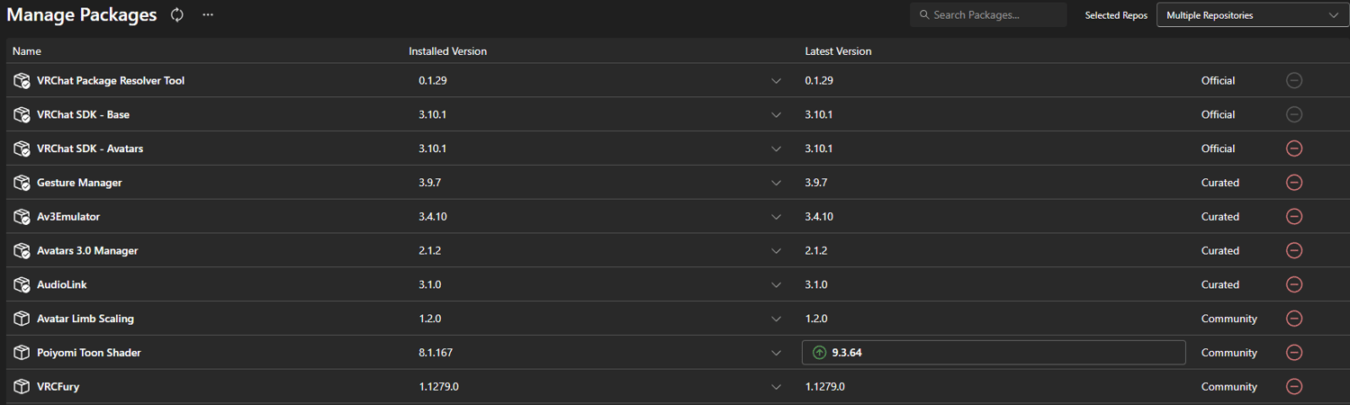Remove the Avatar Limb Scaling package
The image size is (1350, 405).
[1294, 319]
